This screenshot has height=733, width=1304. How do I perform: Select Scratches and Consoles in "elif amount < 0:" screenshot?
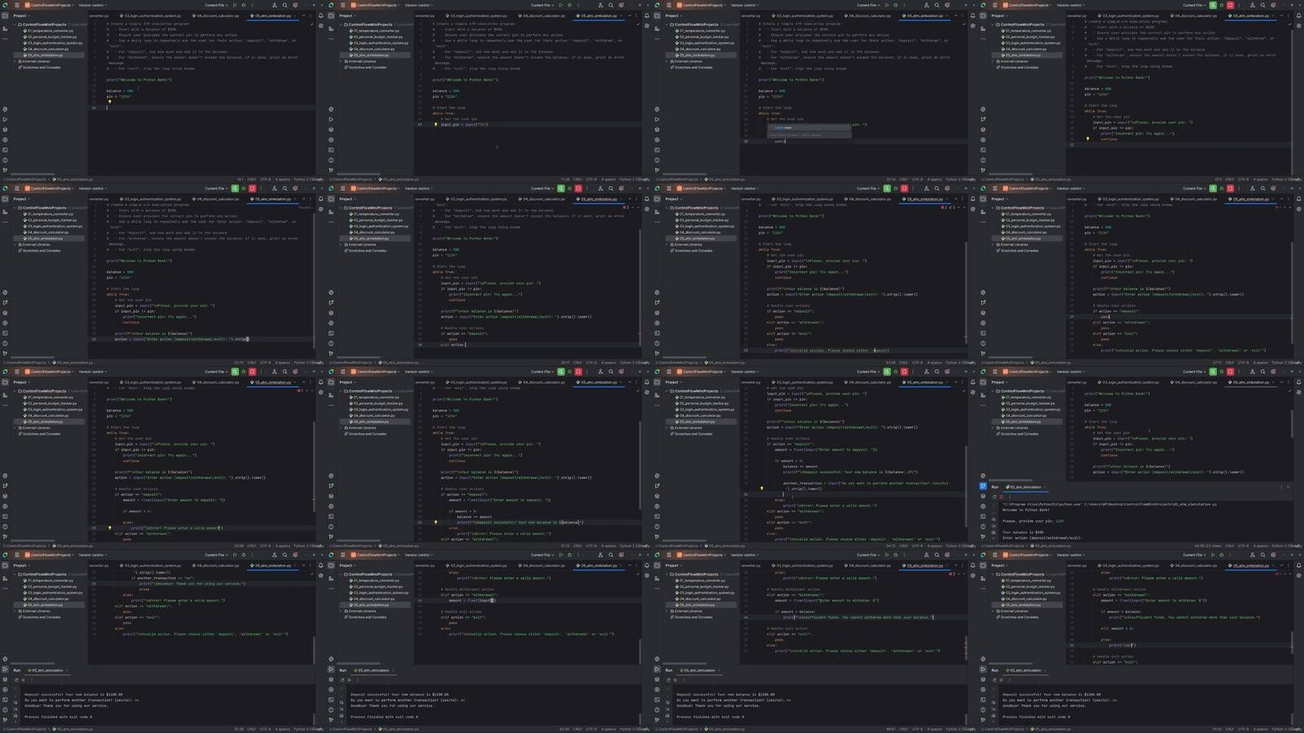[x=1020, y=617]
